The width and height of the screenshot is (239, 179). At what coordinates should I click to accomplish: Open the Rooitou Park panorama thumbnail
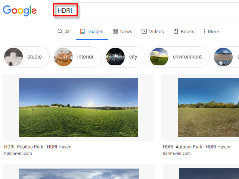tap(78, 107)
